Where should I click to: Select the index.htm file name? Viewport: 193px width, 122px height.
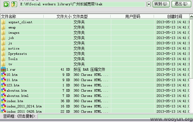coord(15,101)
